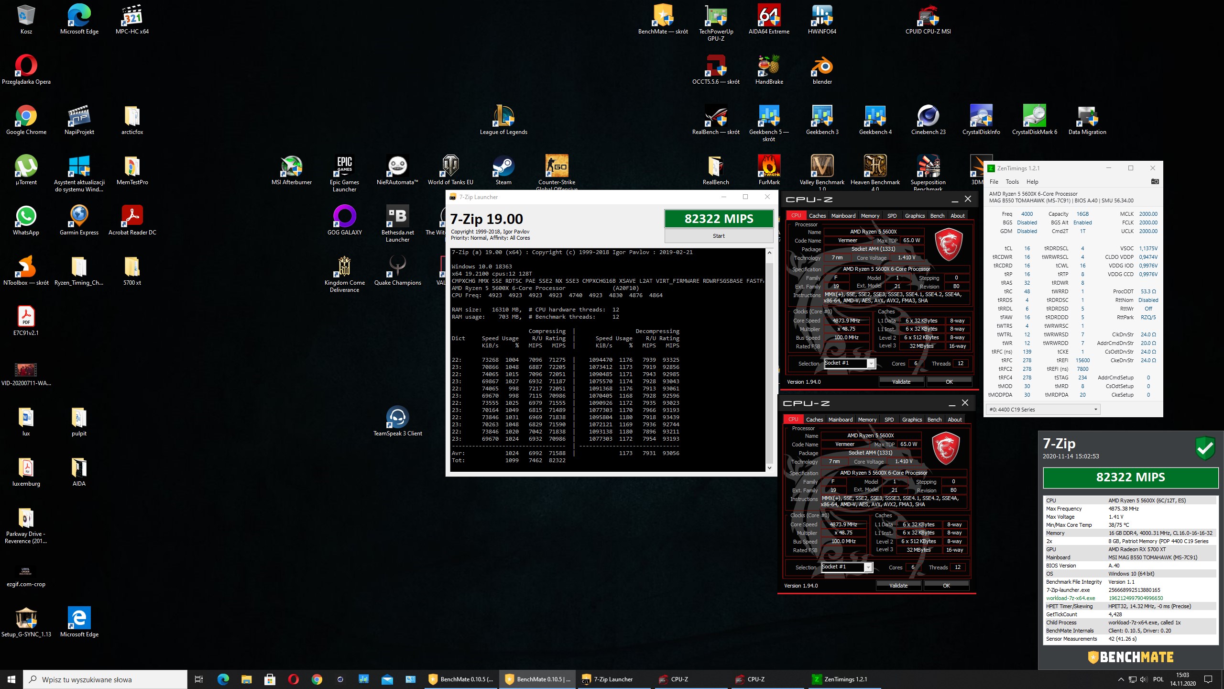Click the Windows Start button on taskbar
This screenshot has width=1224, height=689.
coord(11,679)
